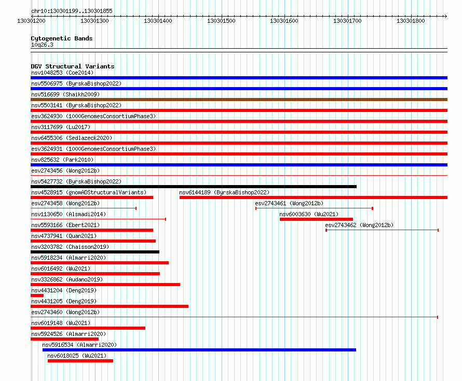This screenshot has height=381, width=462.
Task: Open esv2743461 (Wong2012b) label
Action: click(289, 203)
